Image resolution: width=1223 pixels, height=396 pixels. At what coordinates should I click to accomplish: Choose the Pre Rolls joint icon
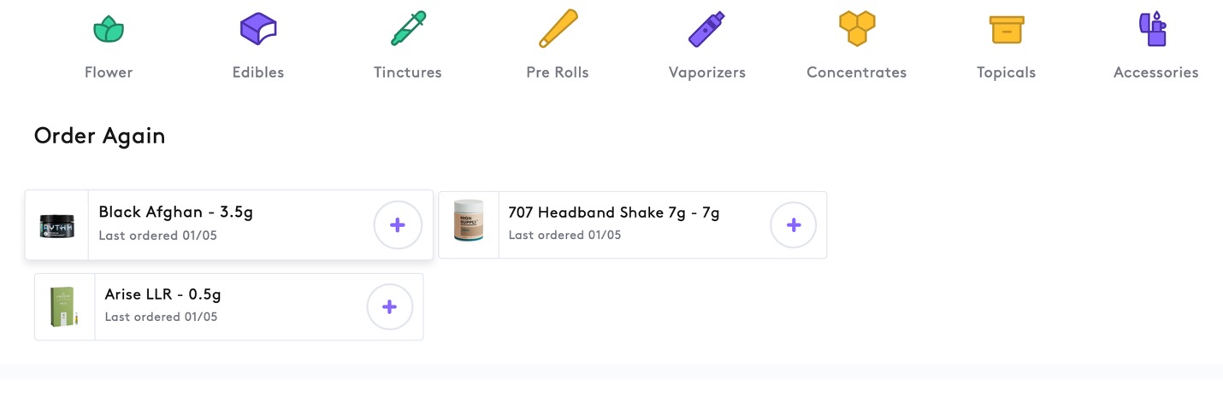558,28
